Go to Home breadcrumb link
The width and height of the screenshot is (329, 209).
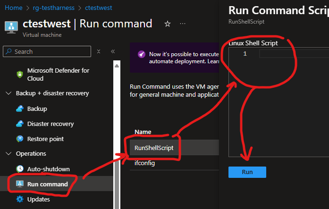pos(14,8)
